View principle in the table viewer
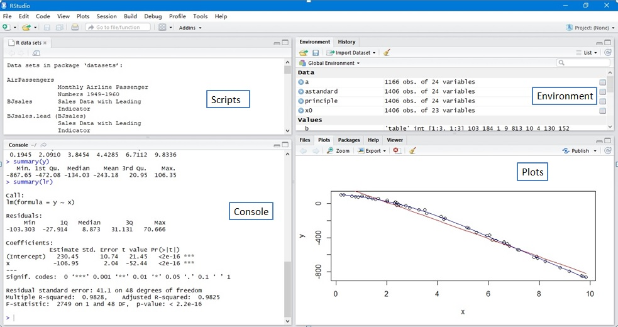618x327 pixels. 602,101
